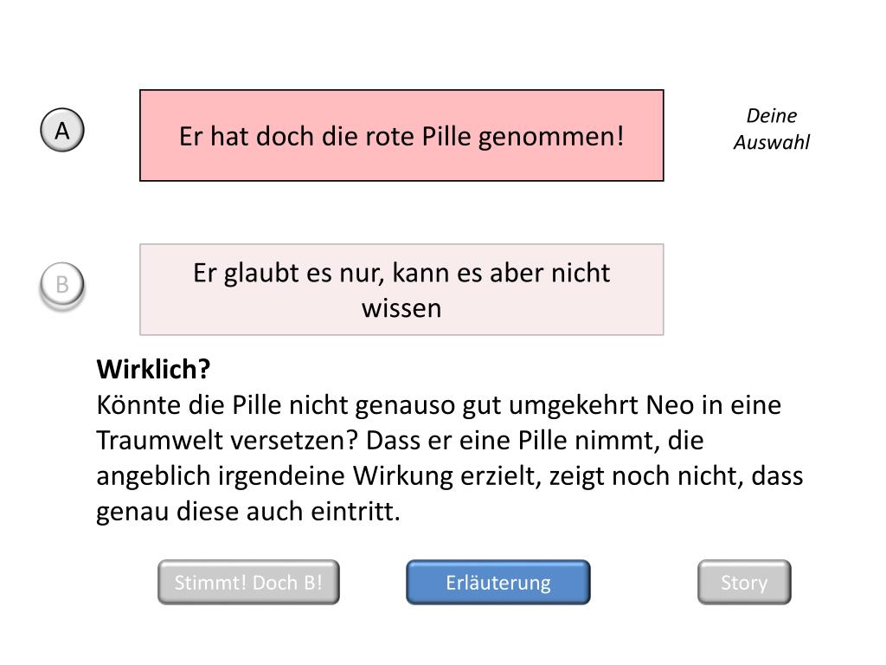
Task: Click the final line 'genau diese auch eintritt.'
Action: [248, 512]
